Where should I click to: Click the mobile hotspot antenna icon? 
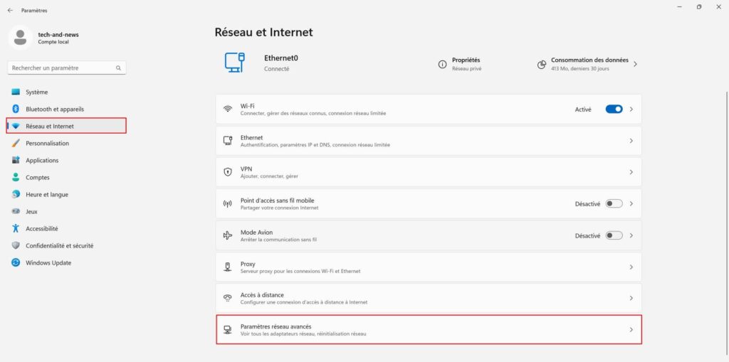(x=227, y=203)
